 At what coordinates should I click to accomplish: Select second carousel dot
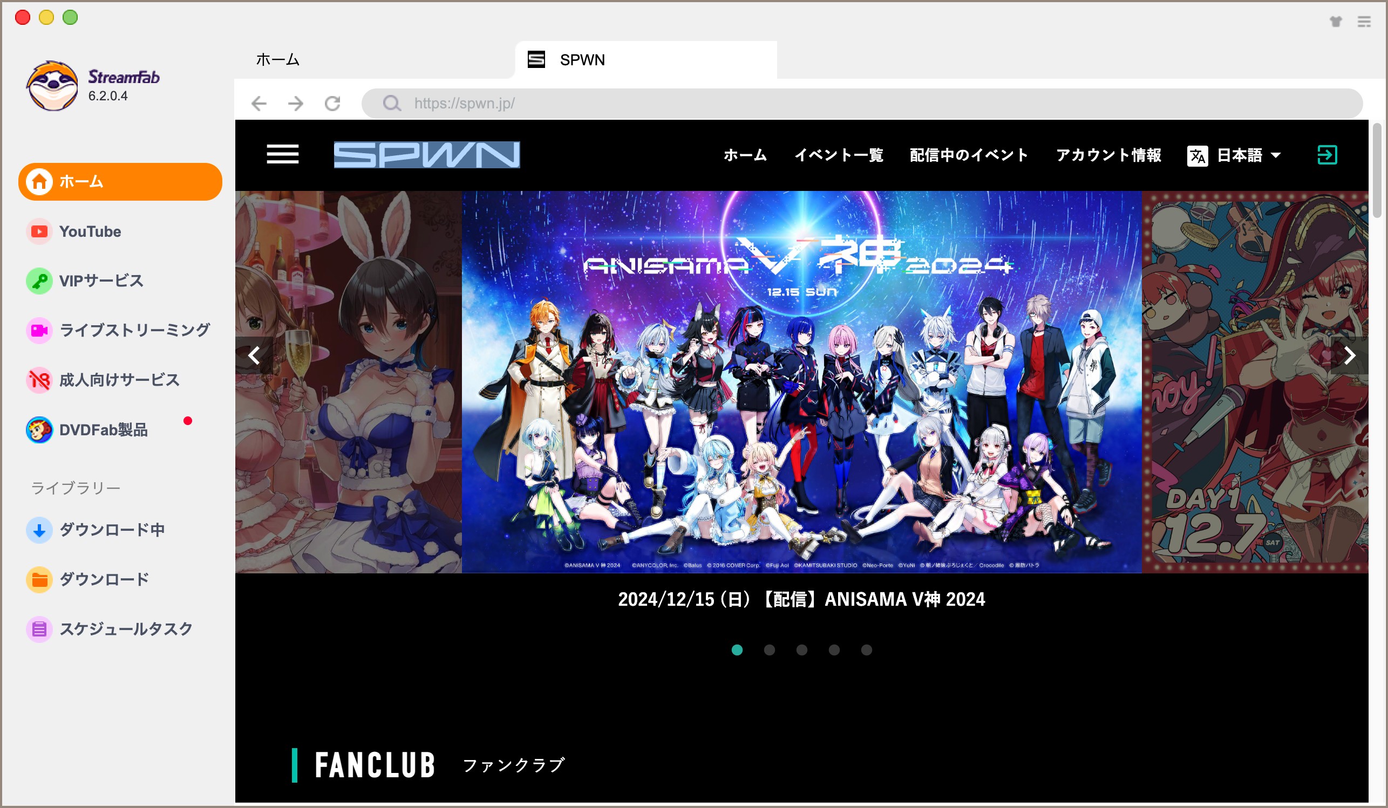pyautogui.click(x=770, y=650)
